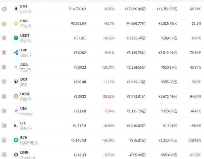
Task: Click the pink UNI Uniswap icon
Action: coord(16,111)
